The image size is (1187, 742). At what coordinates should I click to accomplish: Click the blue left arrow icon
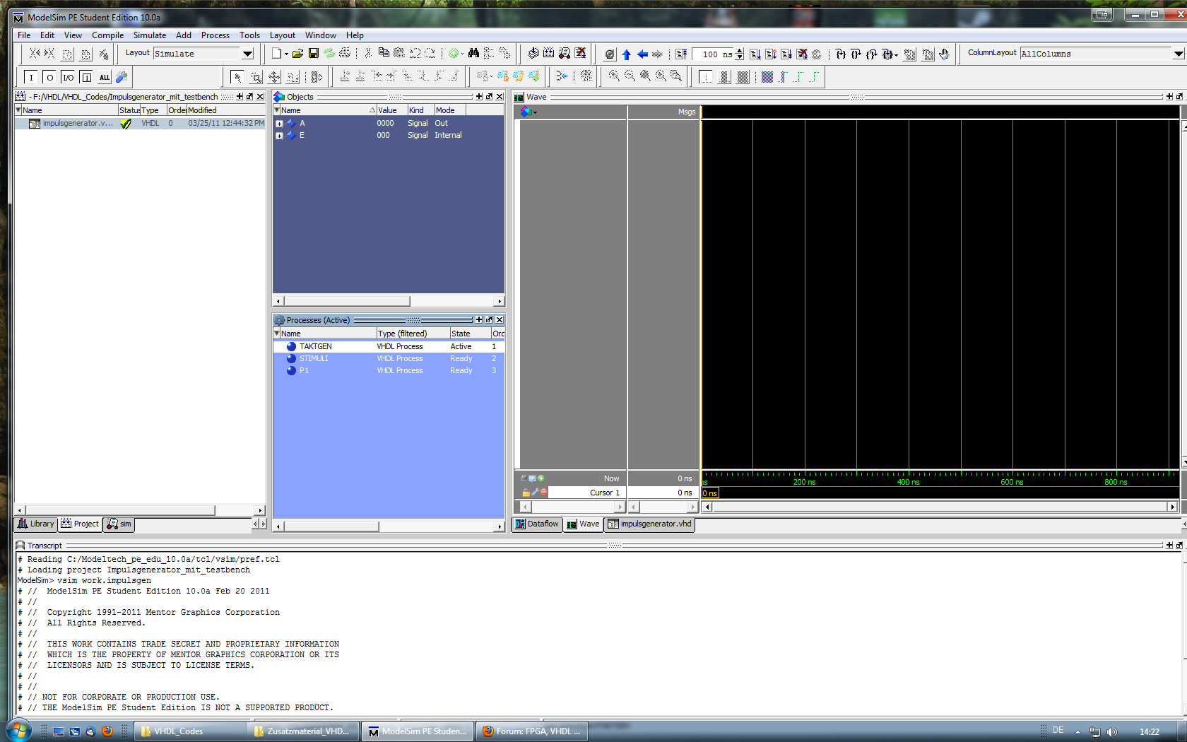pyautogui.click(x=642, y=54)
